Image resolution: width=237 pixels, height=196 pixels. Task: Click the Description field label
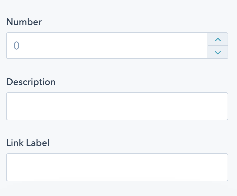pyautogui.click(x=31, y=82)
